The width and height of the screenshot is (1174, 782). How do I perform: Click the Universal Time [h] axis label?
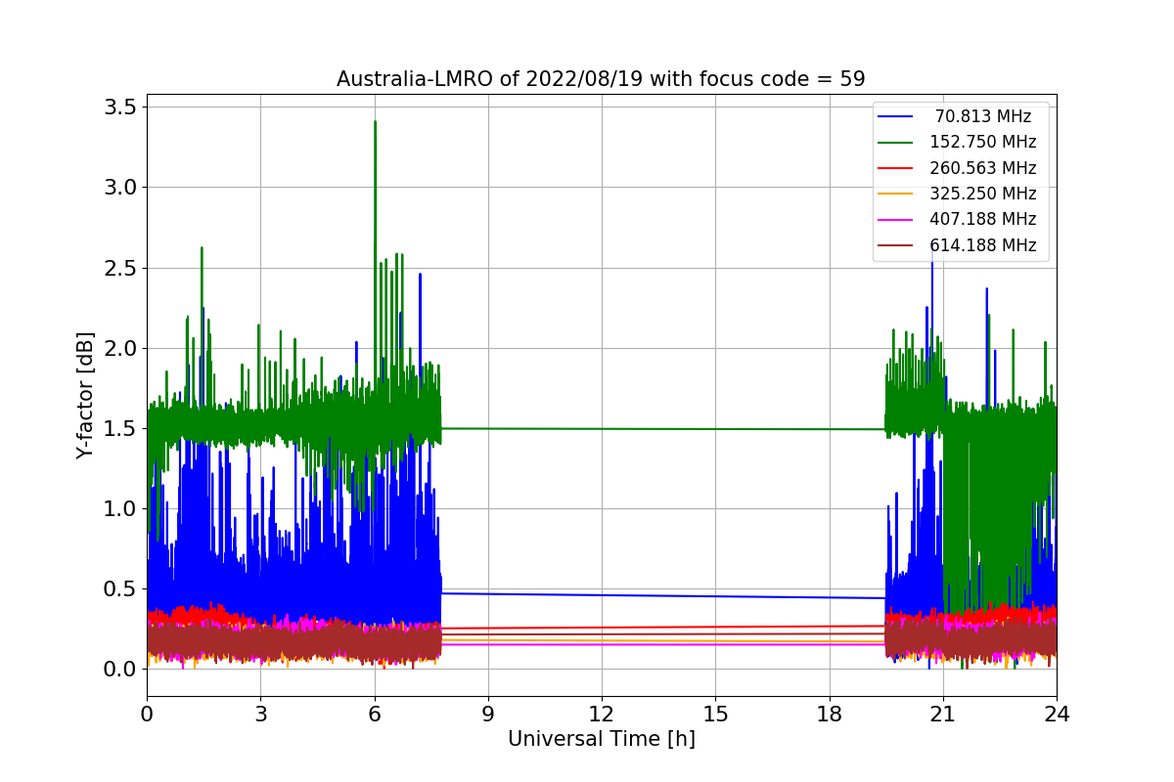601,740
